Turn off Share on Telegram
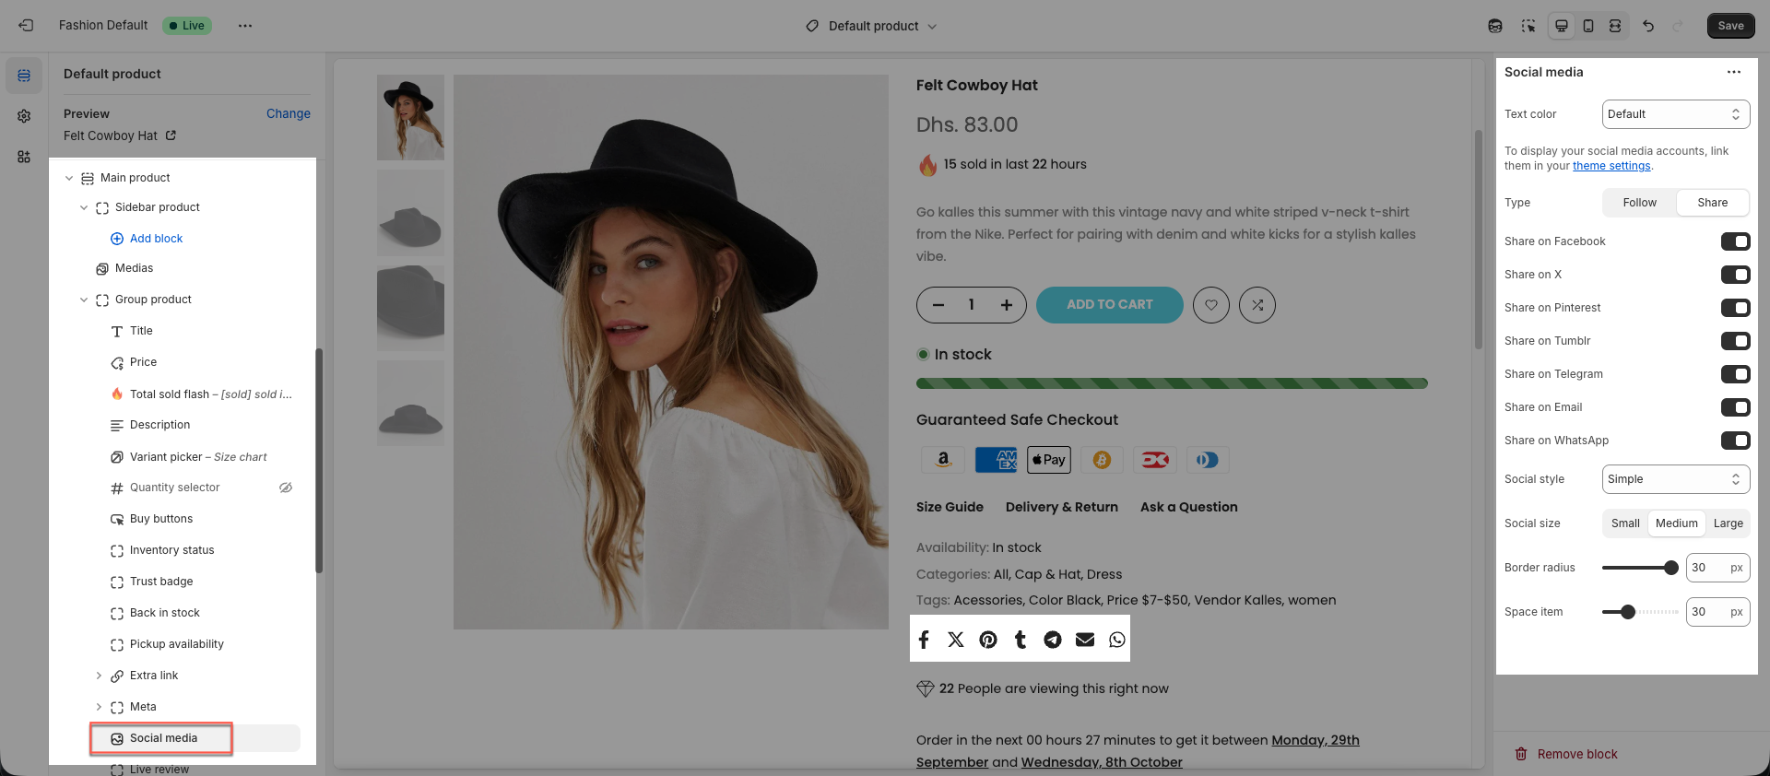 (1735, 374)
